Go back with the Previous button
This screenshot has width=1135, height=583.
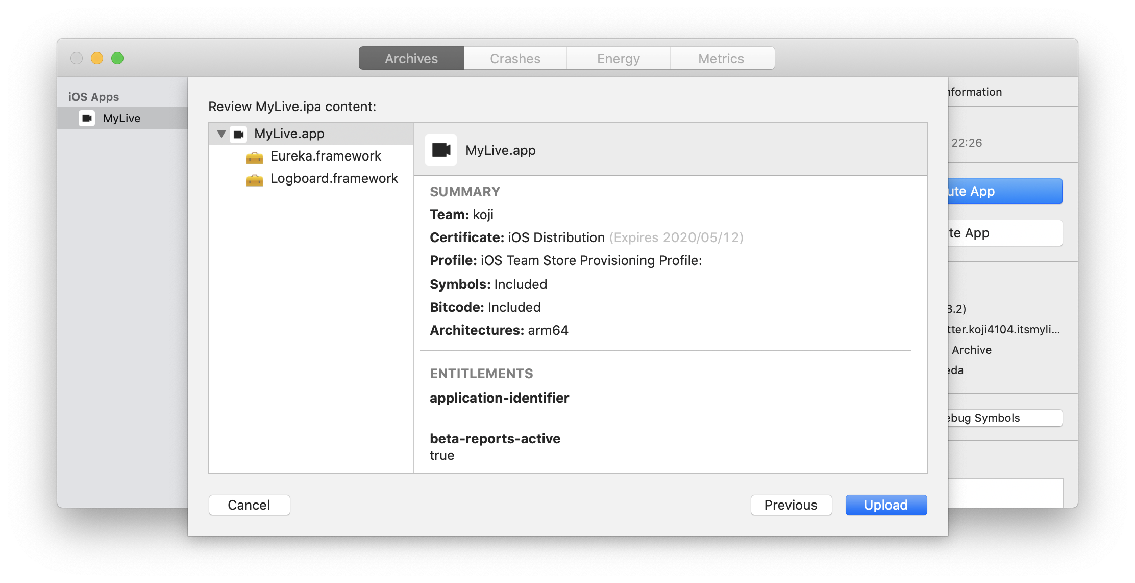[x=791, y=505]
